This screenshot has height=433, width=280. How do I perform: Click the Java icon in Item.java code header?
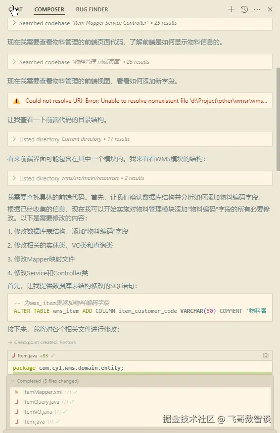tap(13, 355)
